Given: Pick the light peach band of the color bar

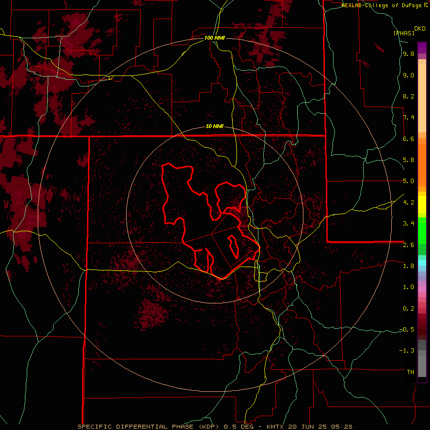Looking at the screenshot, I should (x=422, y=98).
